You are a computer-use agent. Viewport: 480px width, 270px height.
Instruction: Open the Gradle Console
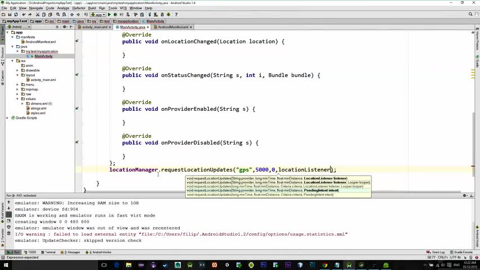(x=461, y=252)
